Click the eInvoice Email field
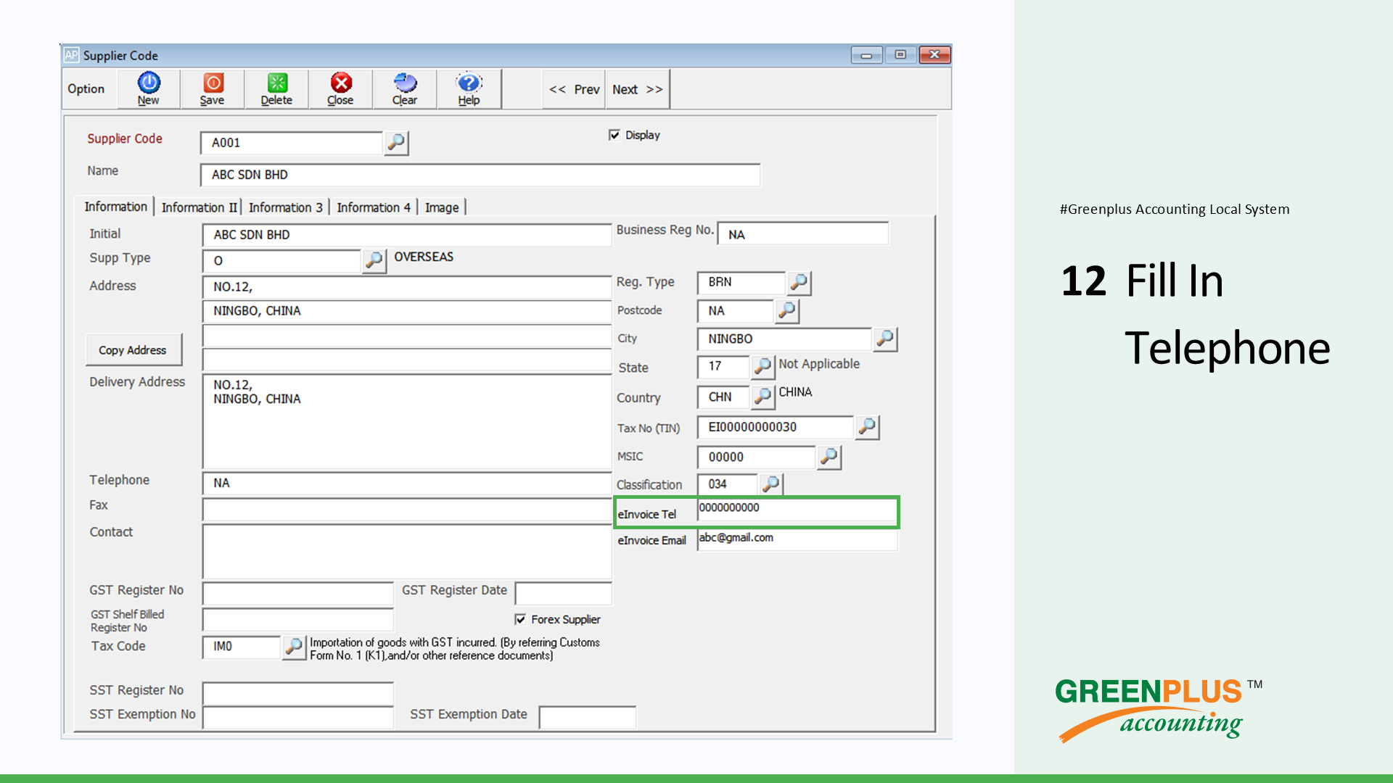Screen dimensions: 1393x783 tap(797, 540)
